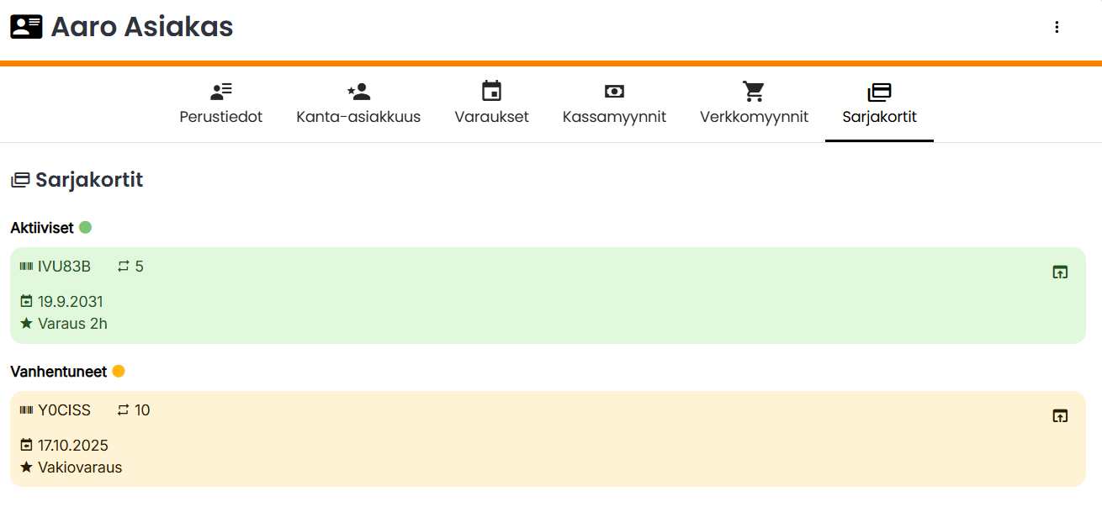
Task: Select the Kassamyynnit tab
Action: point(614,104)
